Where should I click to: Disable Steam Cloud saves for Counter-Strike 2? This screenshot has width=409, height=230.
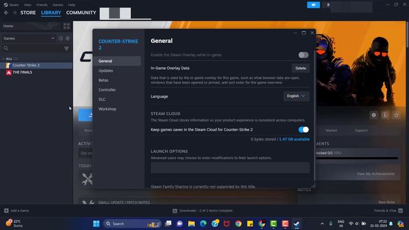tap(304, 130)
